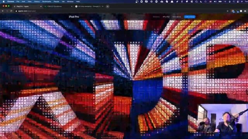Open the Edit menu
Image resolution: width=248 pixels, height=139 pixels.
(x=23, y=2)
